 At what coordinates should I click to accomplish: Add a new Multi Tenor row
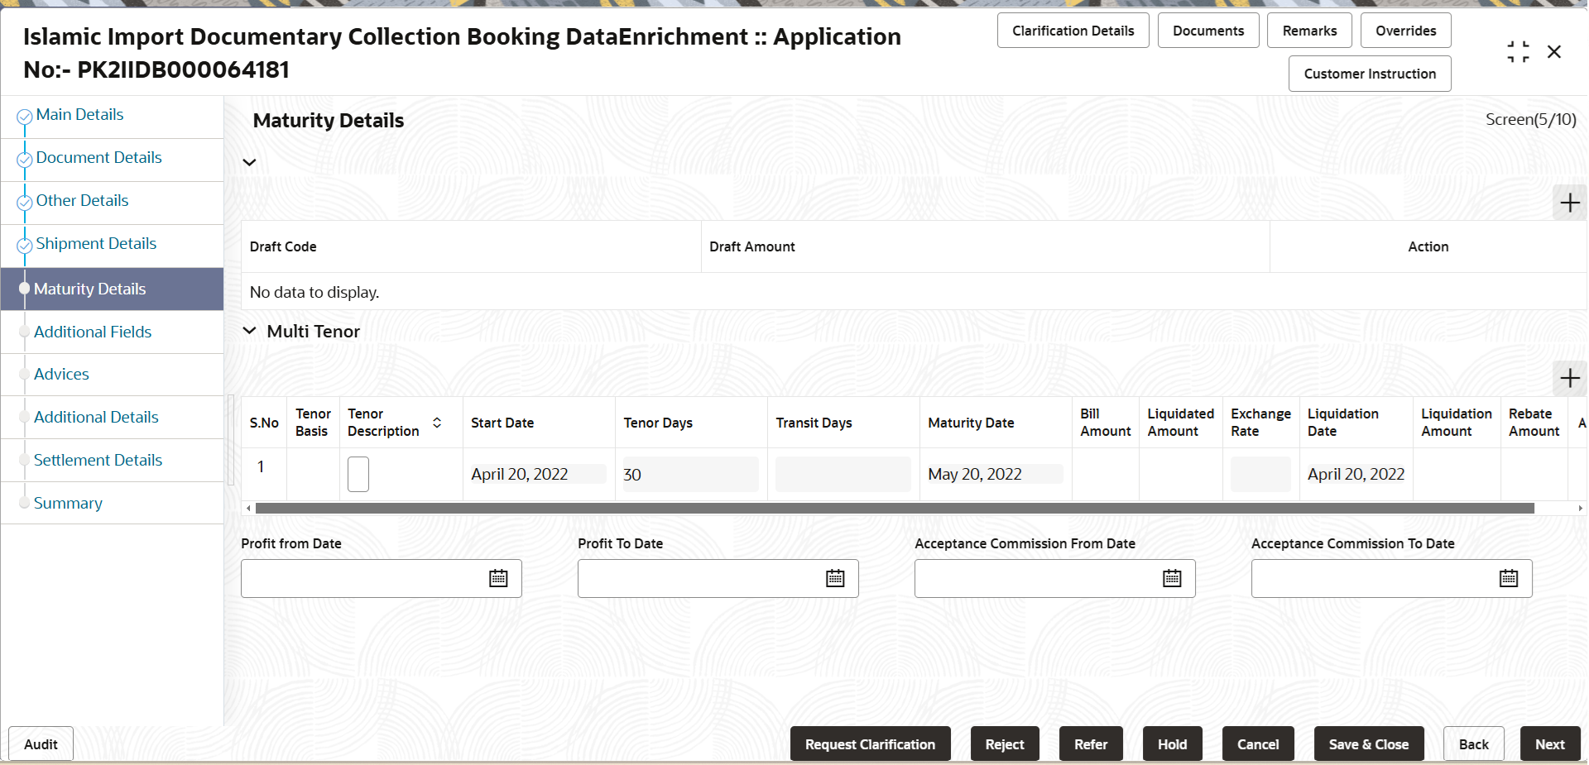tap(1569, 378)
